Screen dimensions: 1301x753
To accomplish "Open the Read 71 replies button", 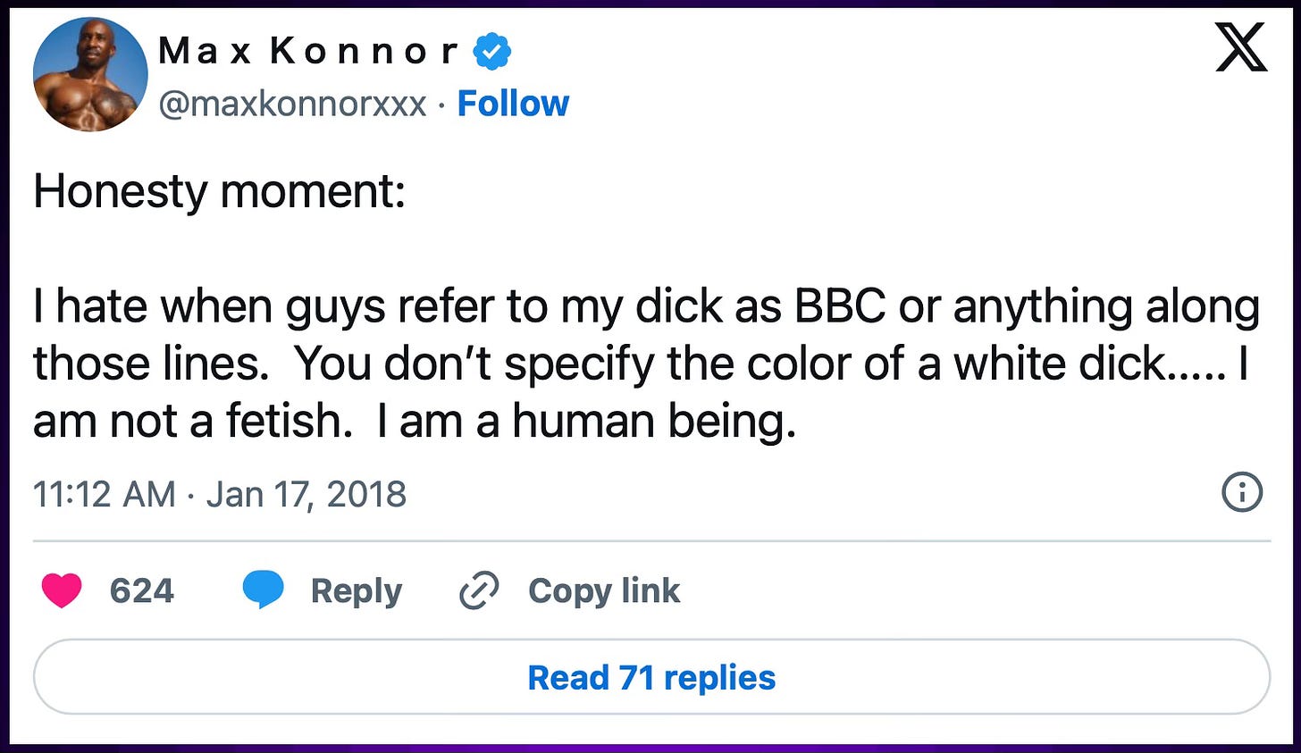I will point(651,677).
